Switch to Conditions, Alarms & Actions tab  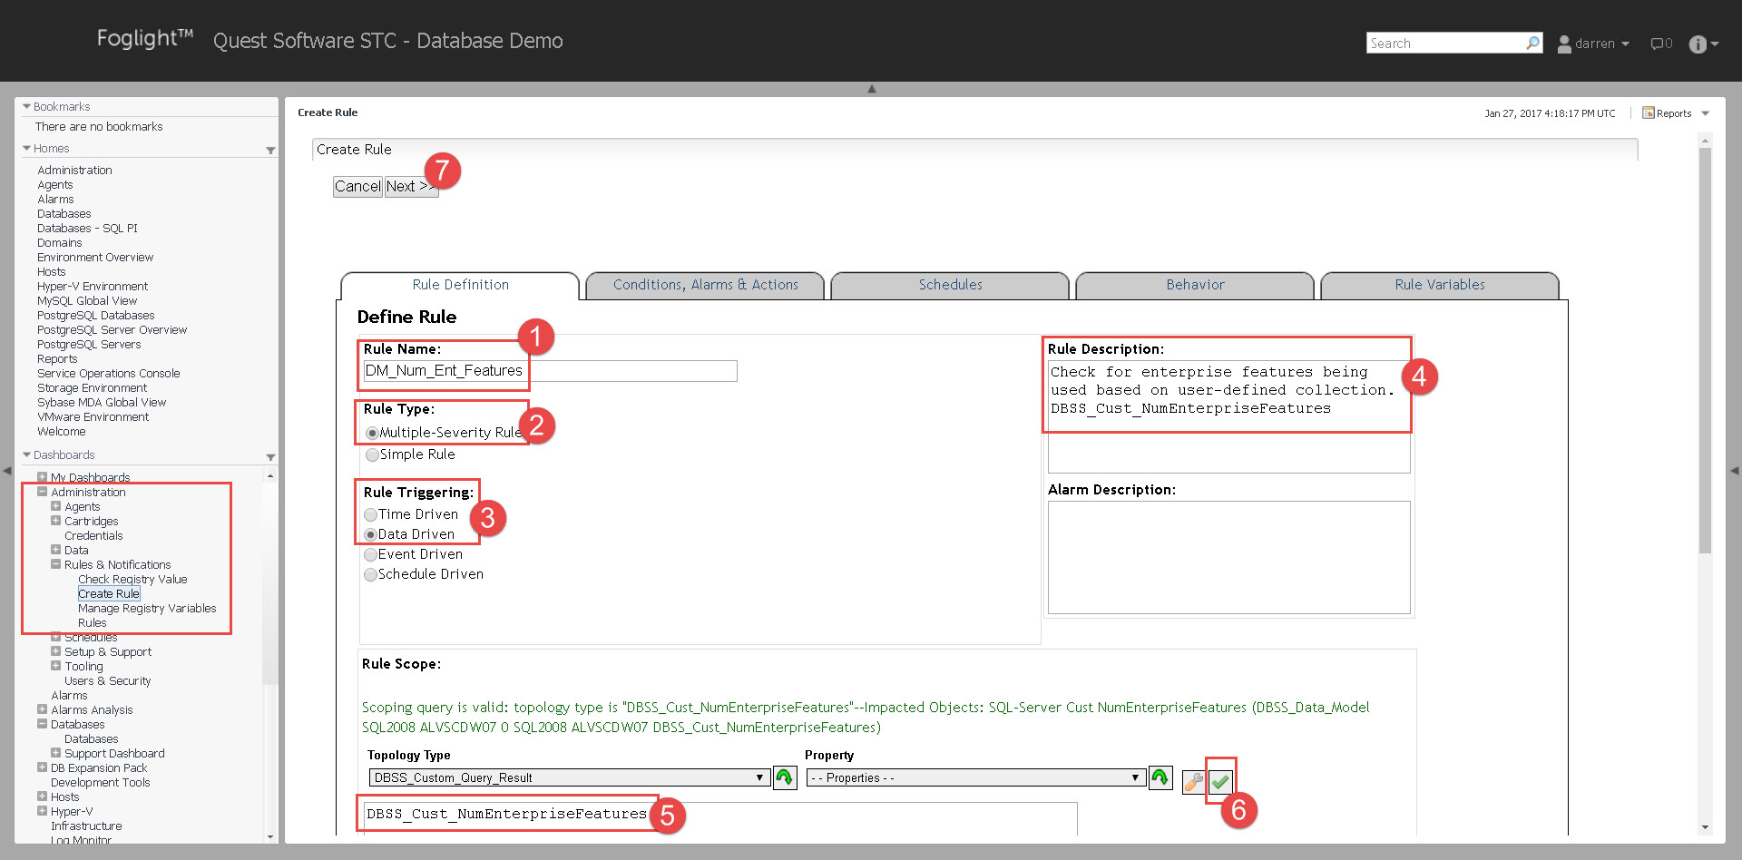[705, 285]
